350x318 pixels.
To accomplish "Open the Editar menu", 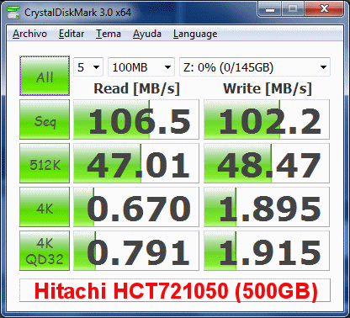I will [72, 34].
